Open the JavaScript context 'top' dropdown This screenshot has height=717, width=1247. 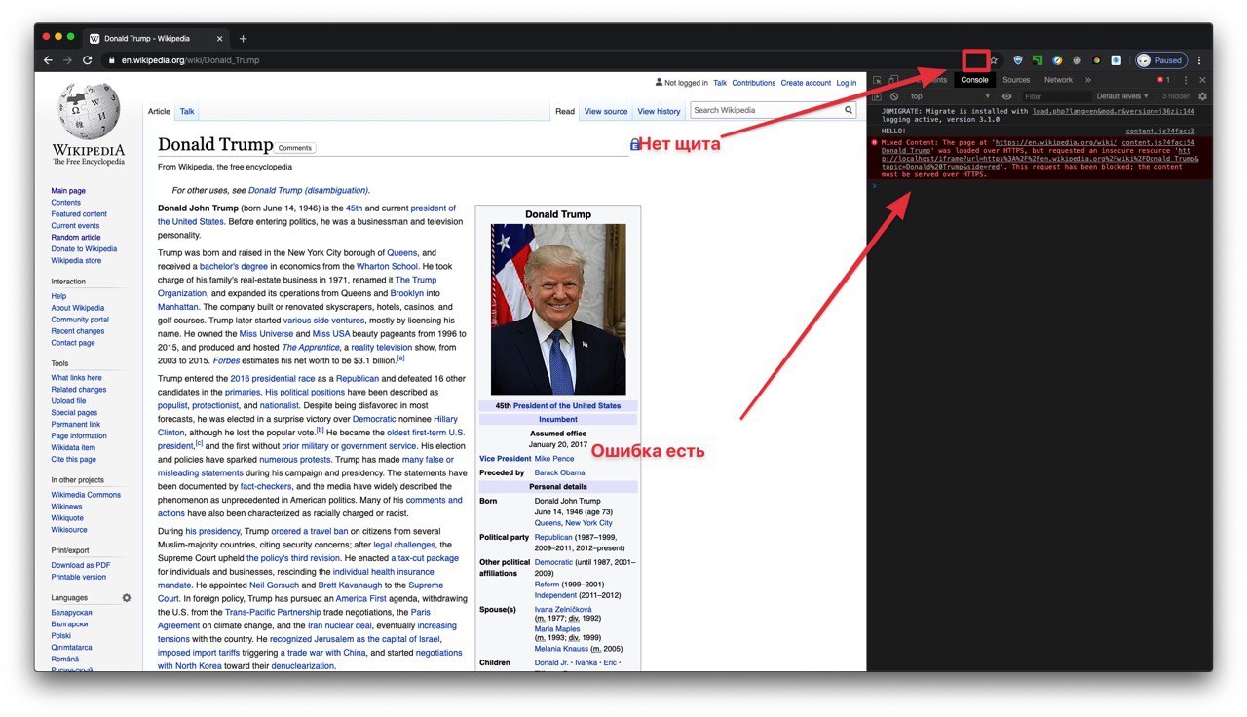[x=950, y=96]
